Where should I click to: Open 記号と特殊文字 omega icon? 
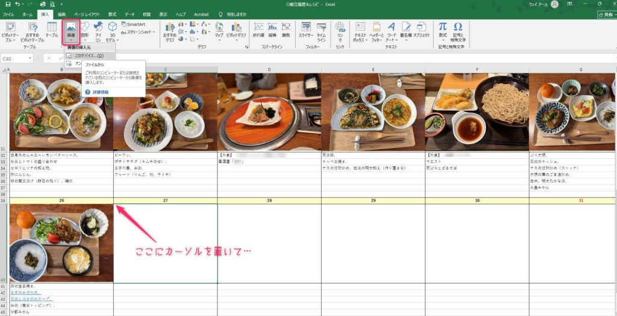[x=458, y=30]
